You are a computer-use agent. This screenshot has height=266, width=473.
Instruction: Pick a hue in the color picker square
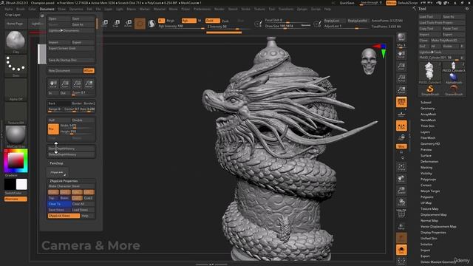pos(16,160)
